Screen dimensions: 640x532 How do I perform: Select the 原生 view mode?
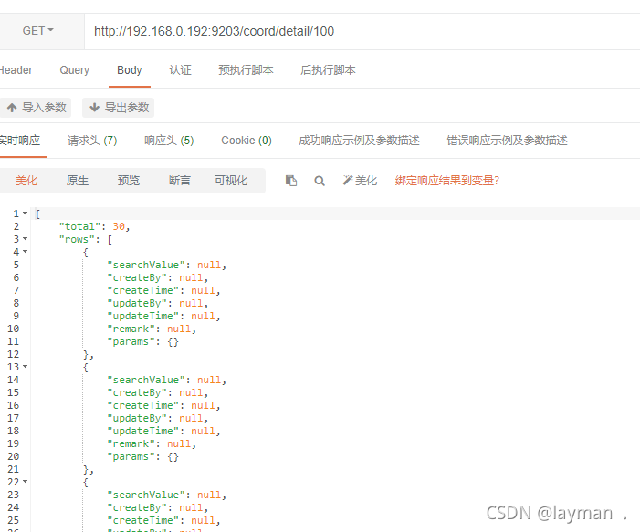pyautogui.click(x=78, y=181)
